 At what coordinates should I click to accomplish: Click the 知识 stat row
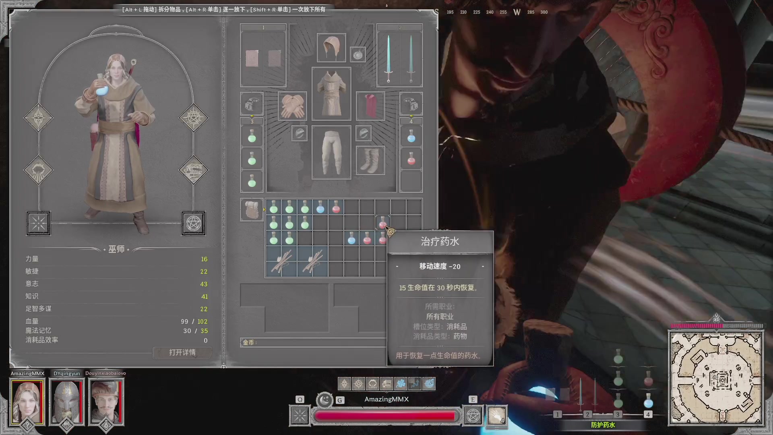coord(116,296)
